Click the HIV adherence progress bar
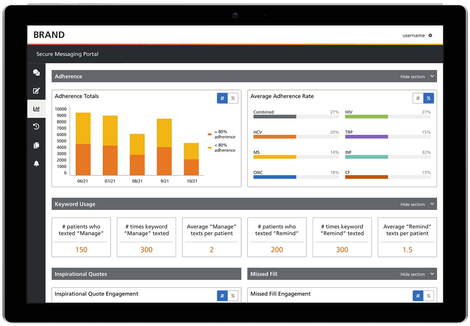 click(388, 117)
